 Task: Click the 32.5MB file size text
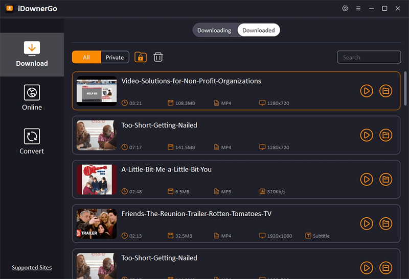184,236
